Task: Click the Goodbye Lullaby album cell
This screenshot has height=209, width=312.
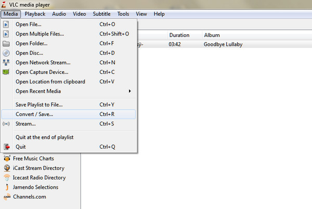Action: pyautogui.click(x=223, y=44)
